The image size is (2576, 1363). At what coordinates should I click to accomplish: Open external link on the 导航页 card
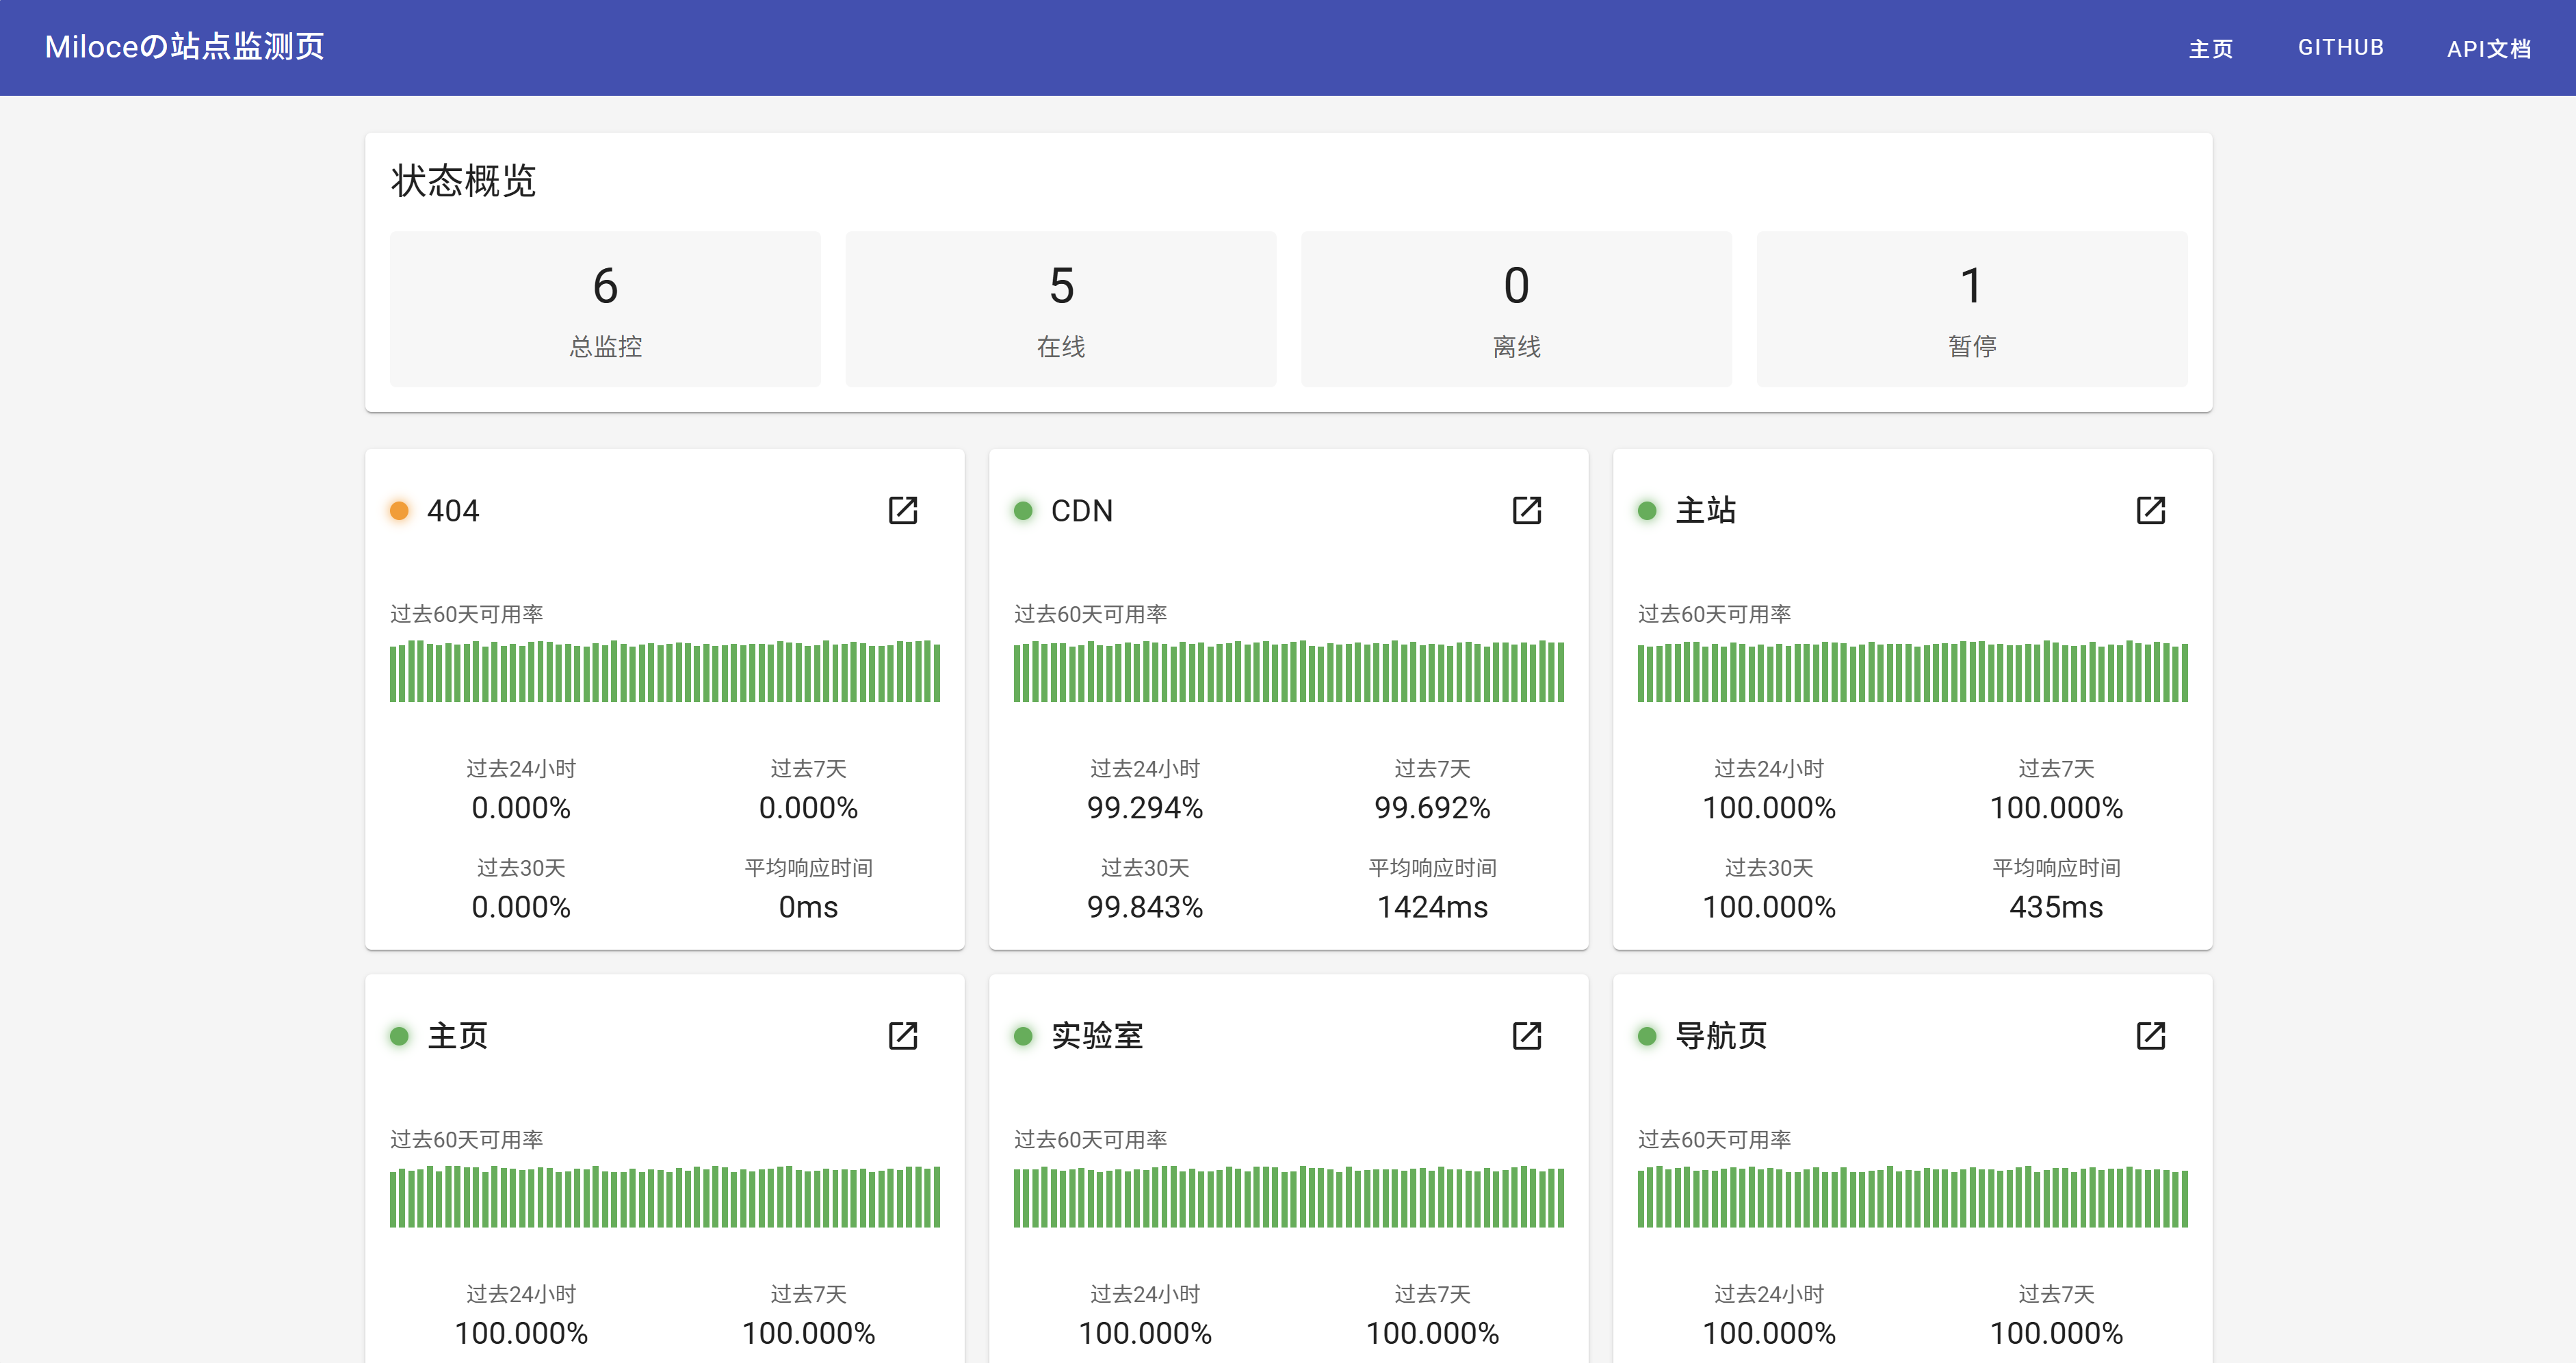pos(2151,1036)
